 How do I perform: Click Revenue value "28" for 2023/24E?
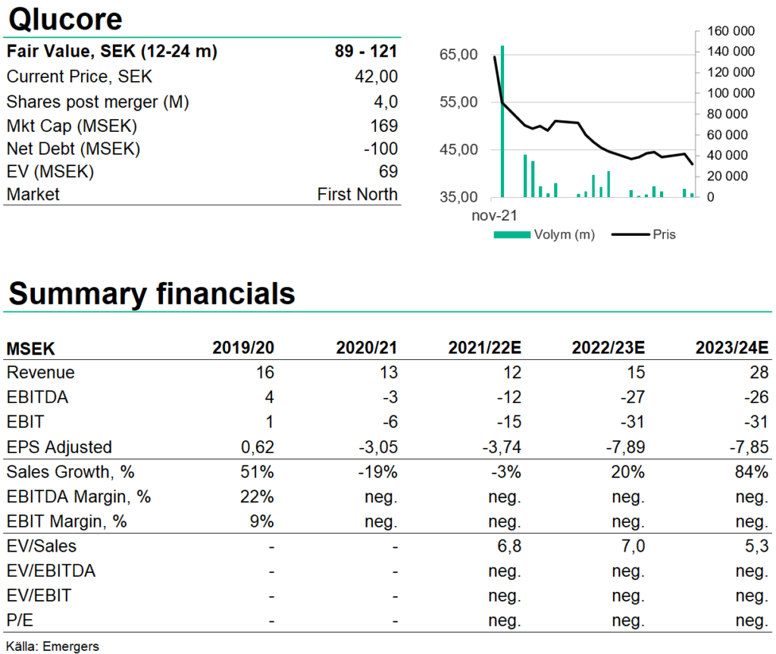(759, 372)
